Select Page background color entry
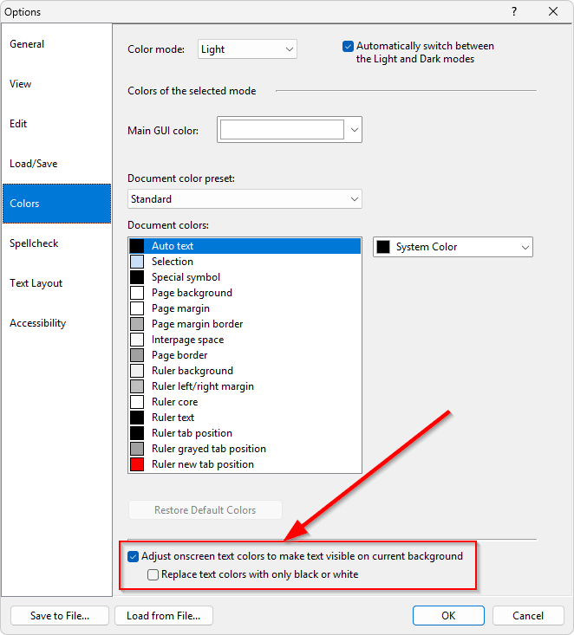The height and width of the screenshot is (635, 574). point(245,293)
